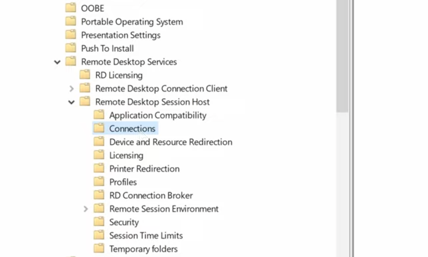Click the RD Licensing folder icon
Viewport: 428px width, 257px height.
pyautogui.click(x=85, y=75)
